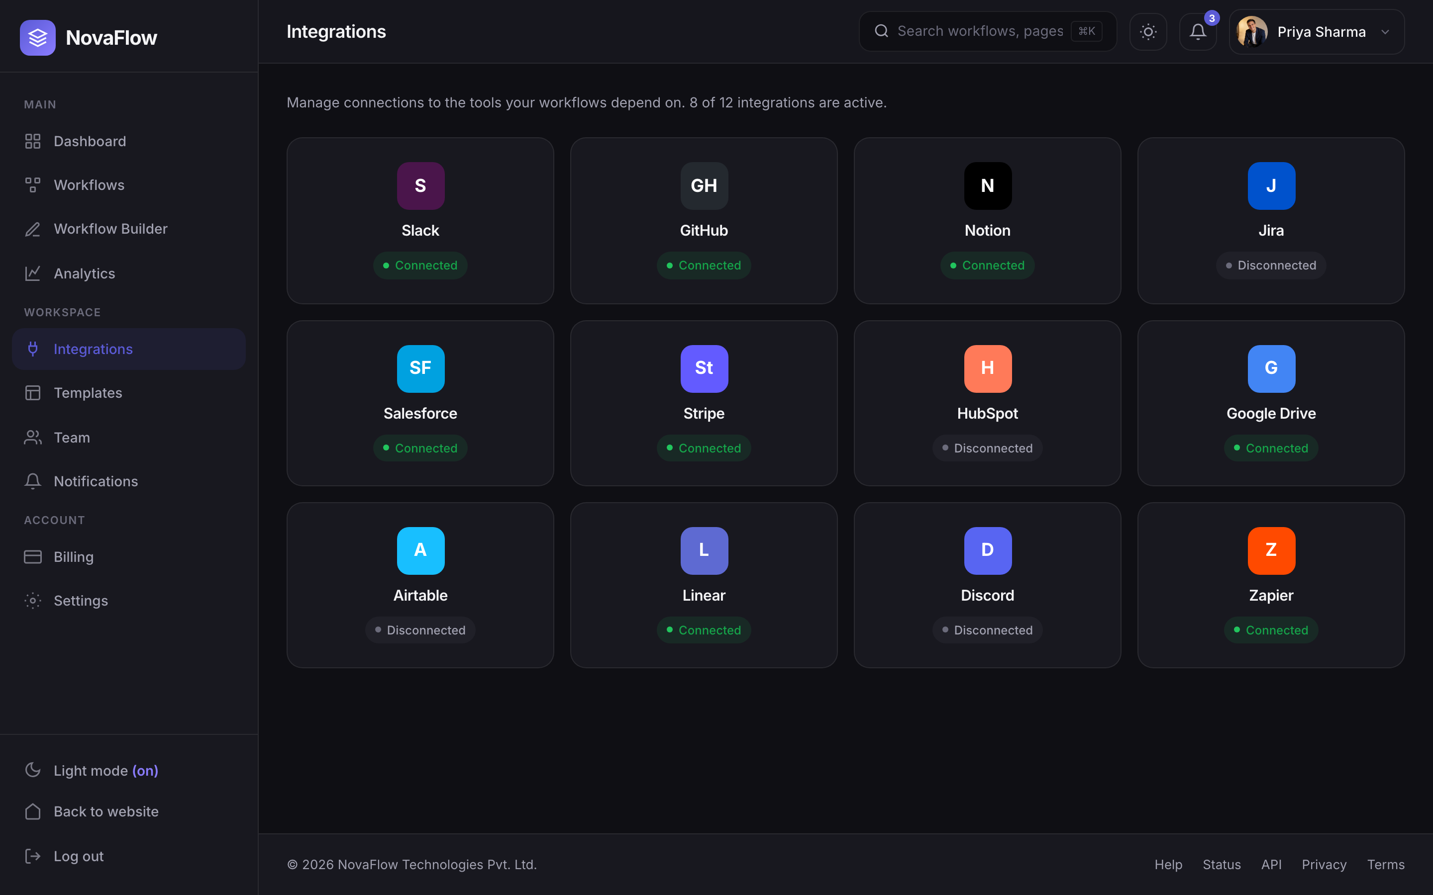Screen dimensions: 1433x895
Task: Click the Workflow Builder pencil icon
Action: 32,229
